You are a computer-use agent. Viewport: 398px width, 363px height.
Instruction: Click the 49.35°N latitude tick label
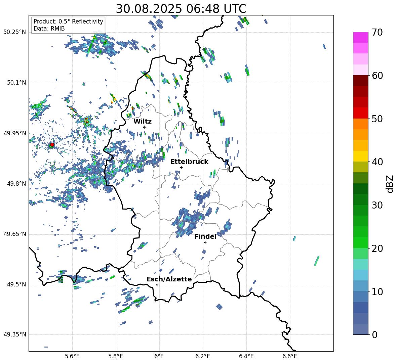click(15, 334)
